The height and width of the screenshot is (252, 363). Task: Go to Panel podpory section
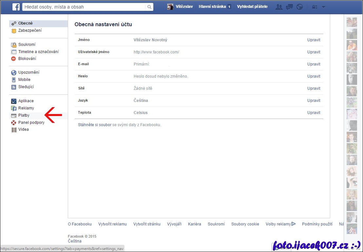(31, 123)
